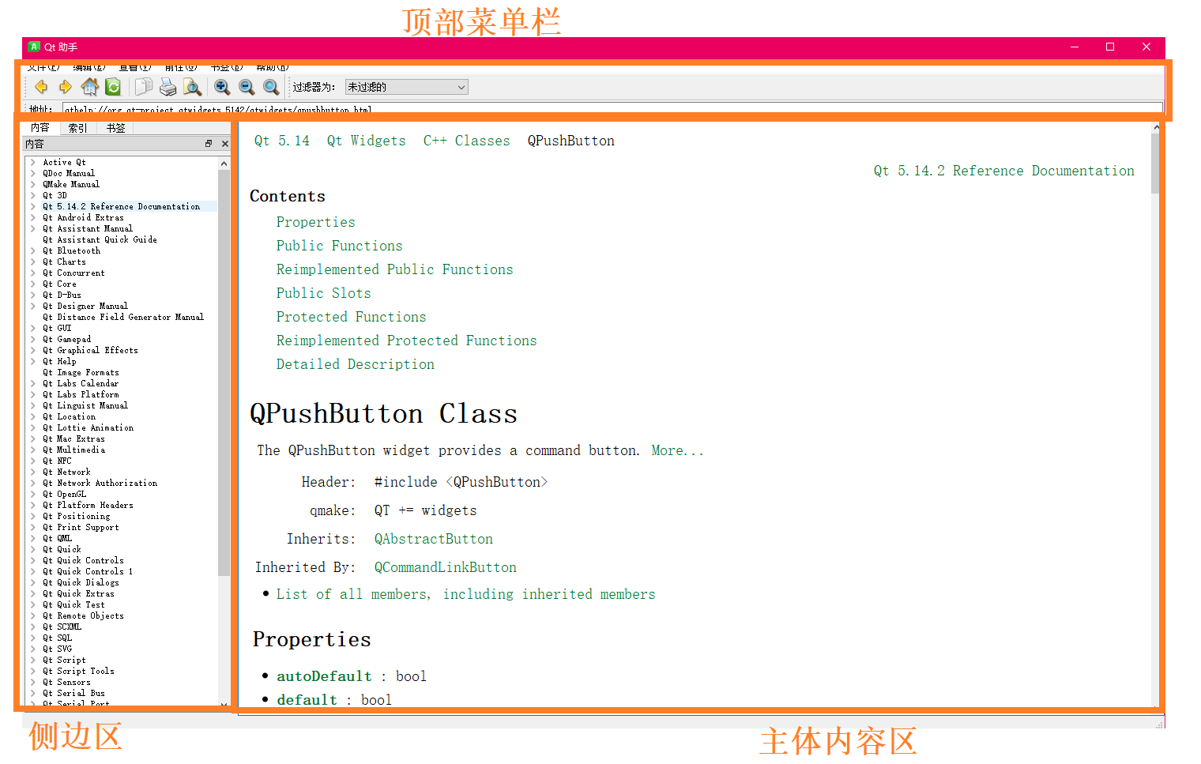This screenshot has width=1201, height=764.
Task: Switch to the 书签 tab
Action: 115,128
